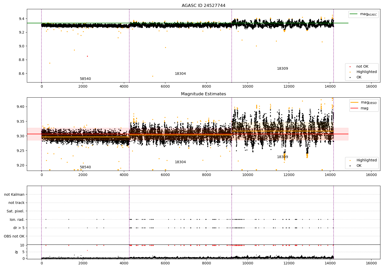The width and height of the screenshot is (384, 269).
Task: Click the 9.20 tick on middle plot
Action: pyautogui.click(x=20, y=165)
